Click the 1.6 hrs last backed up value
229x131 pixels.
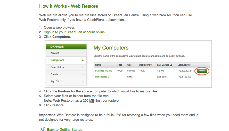click(x=160, y=71)
